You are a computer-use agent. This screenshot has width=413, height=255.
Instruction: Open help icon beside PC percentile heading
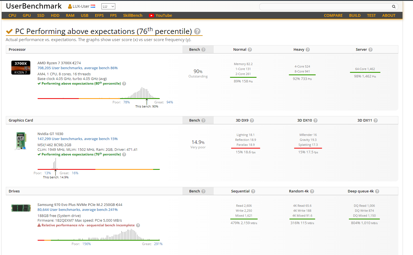[197, 31]
